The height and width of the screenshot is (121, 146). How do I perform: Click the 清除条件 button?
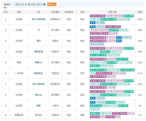coord(52,4)
